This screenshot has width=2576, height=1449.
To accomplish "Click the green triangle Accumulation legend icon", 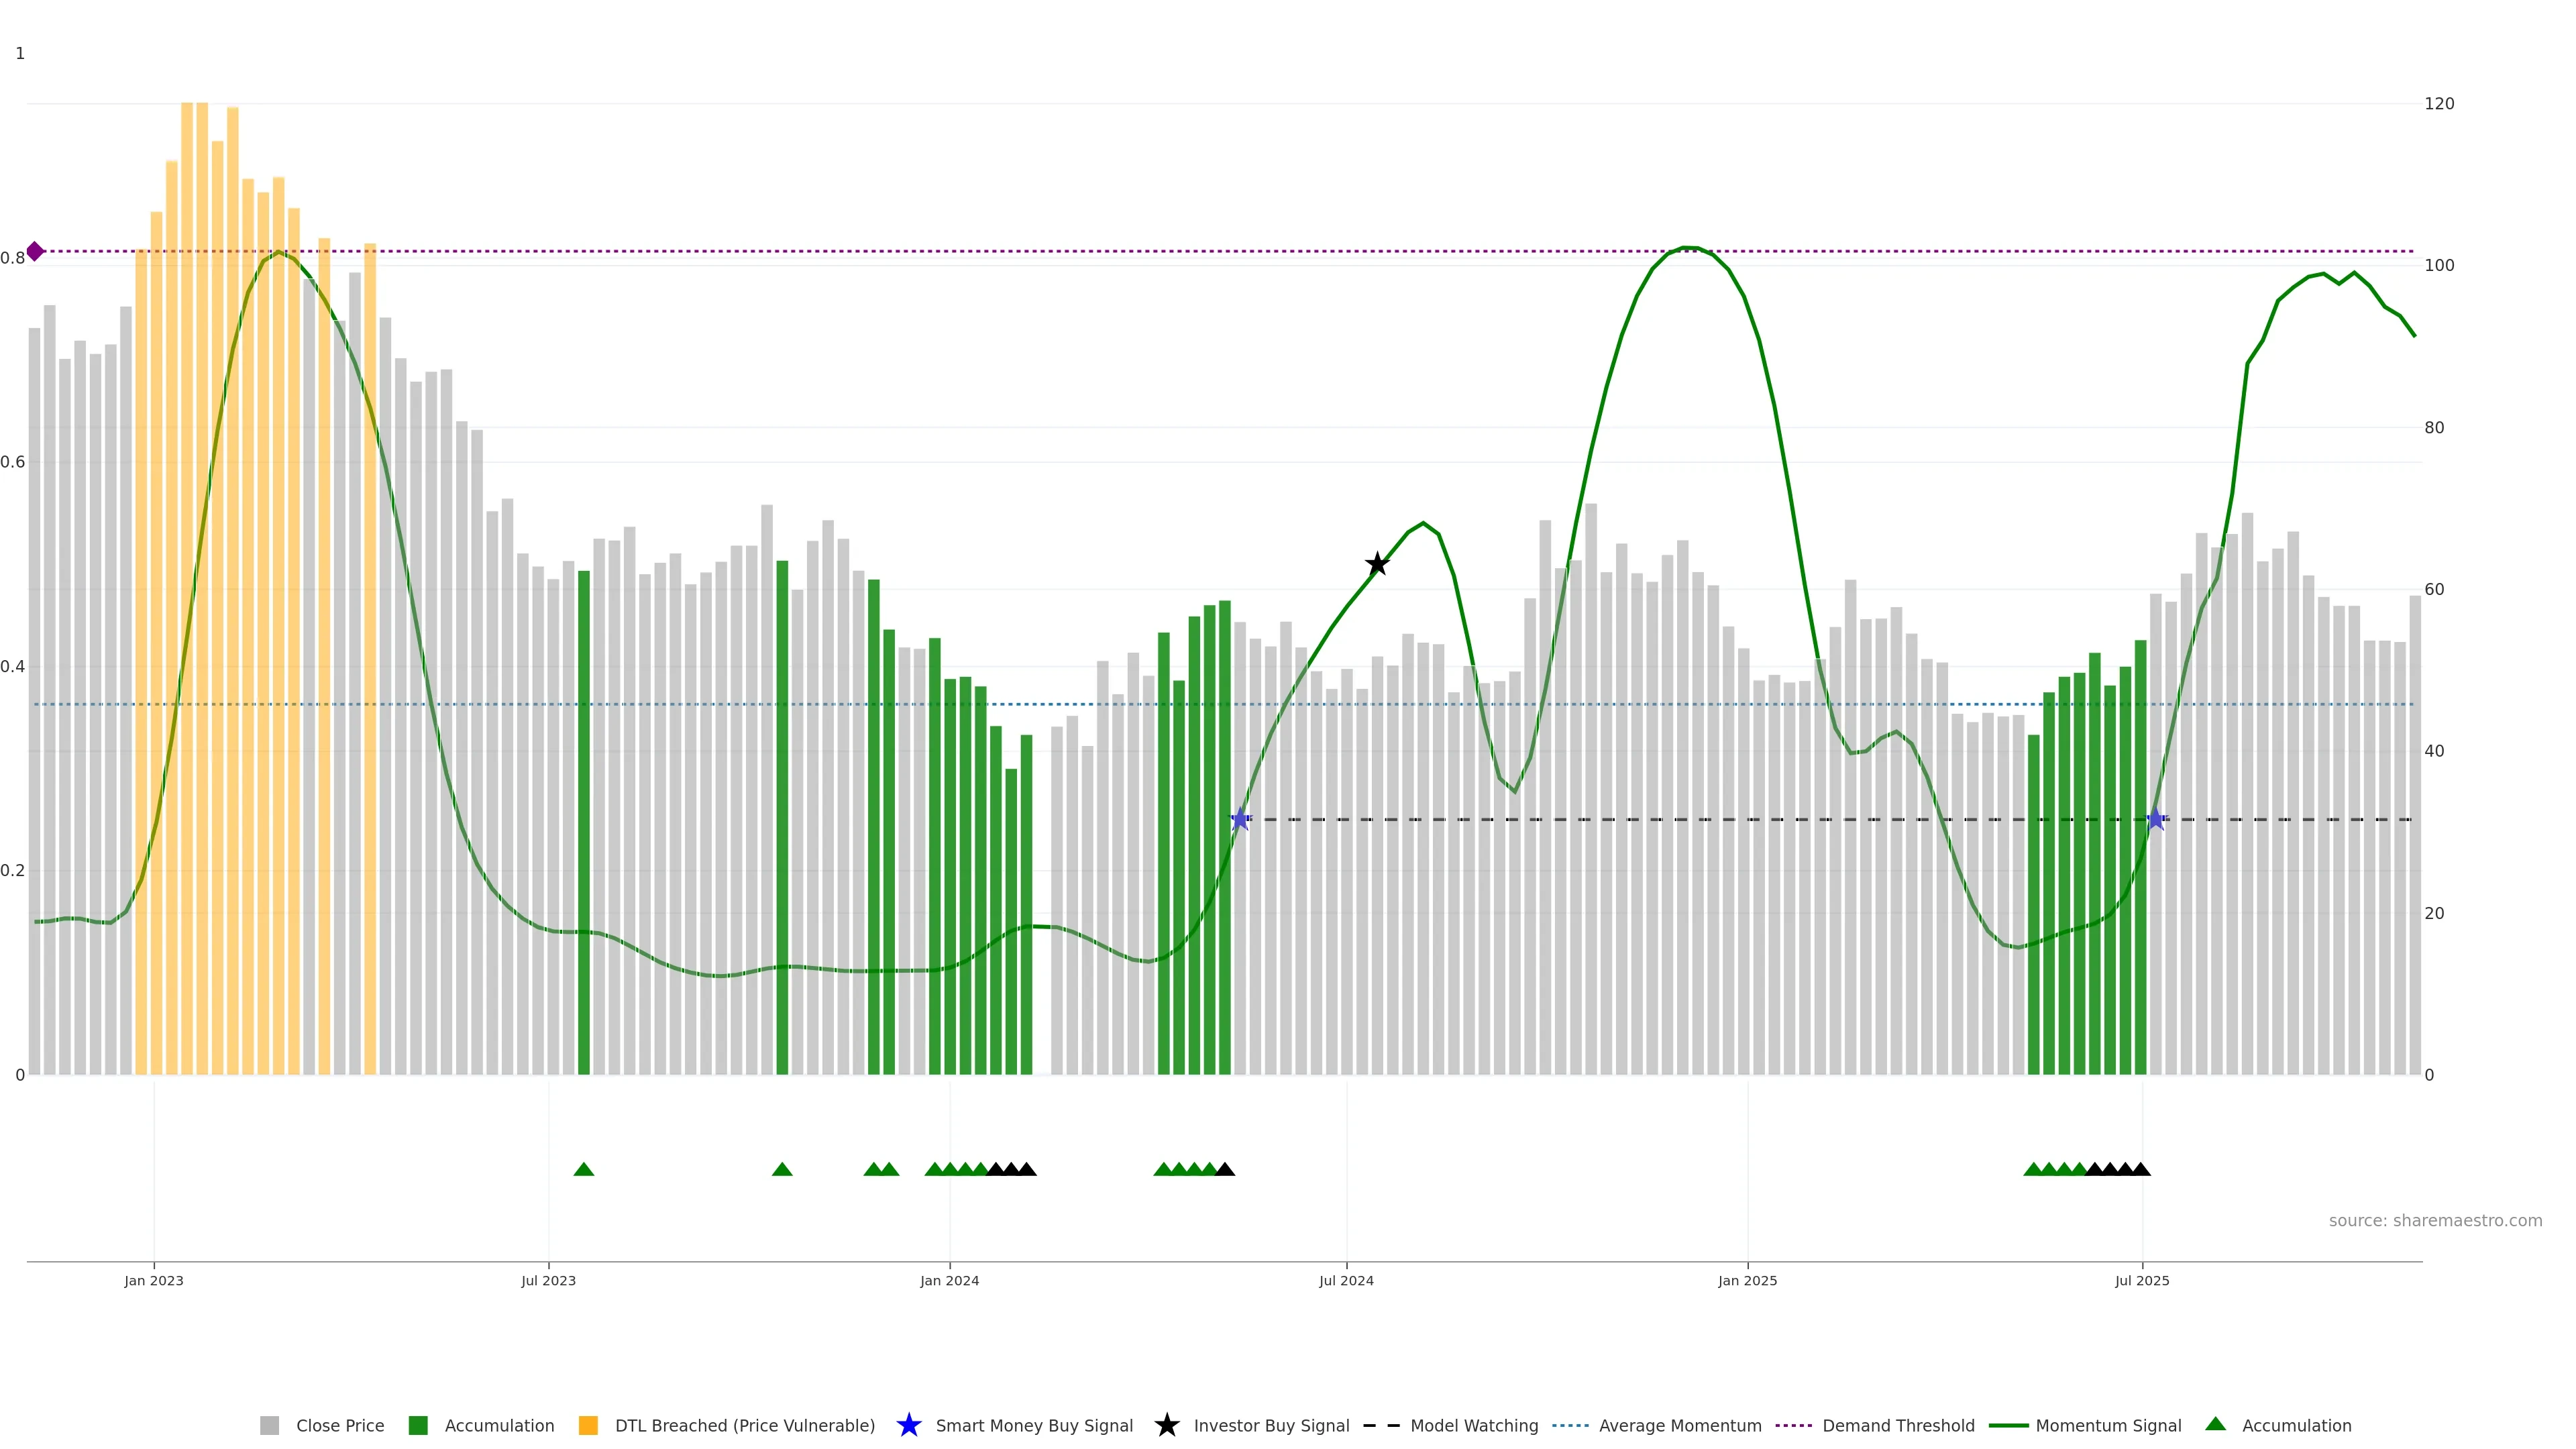I will tap(2215, 1424).
